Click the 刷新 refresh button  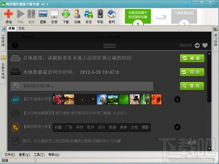click(x=192, y=58)
